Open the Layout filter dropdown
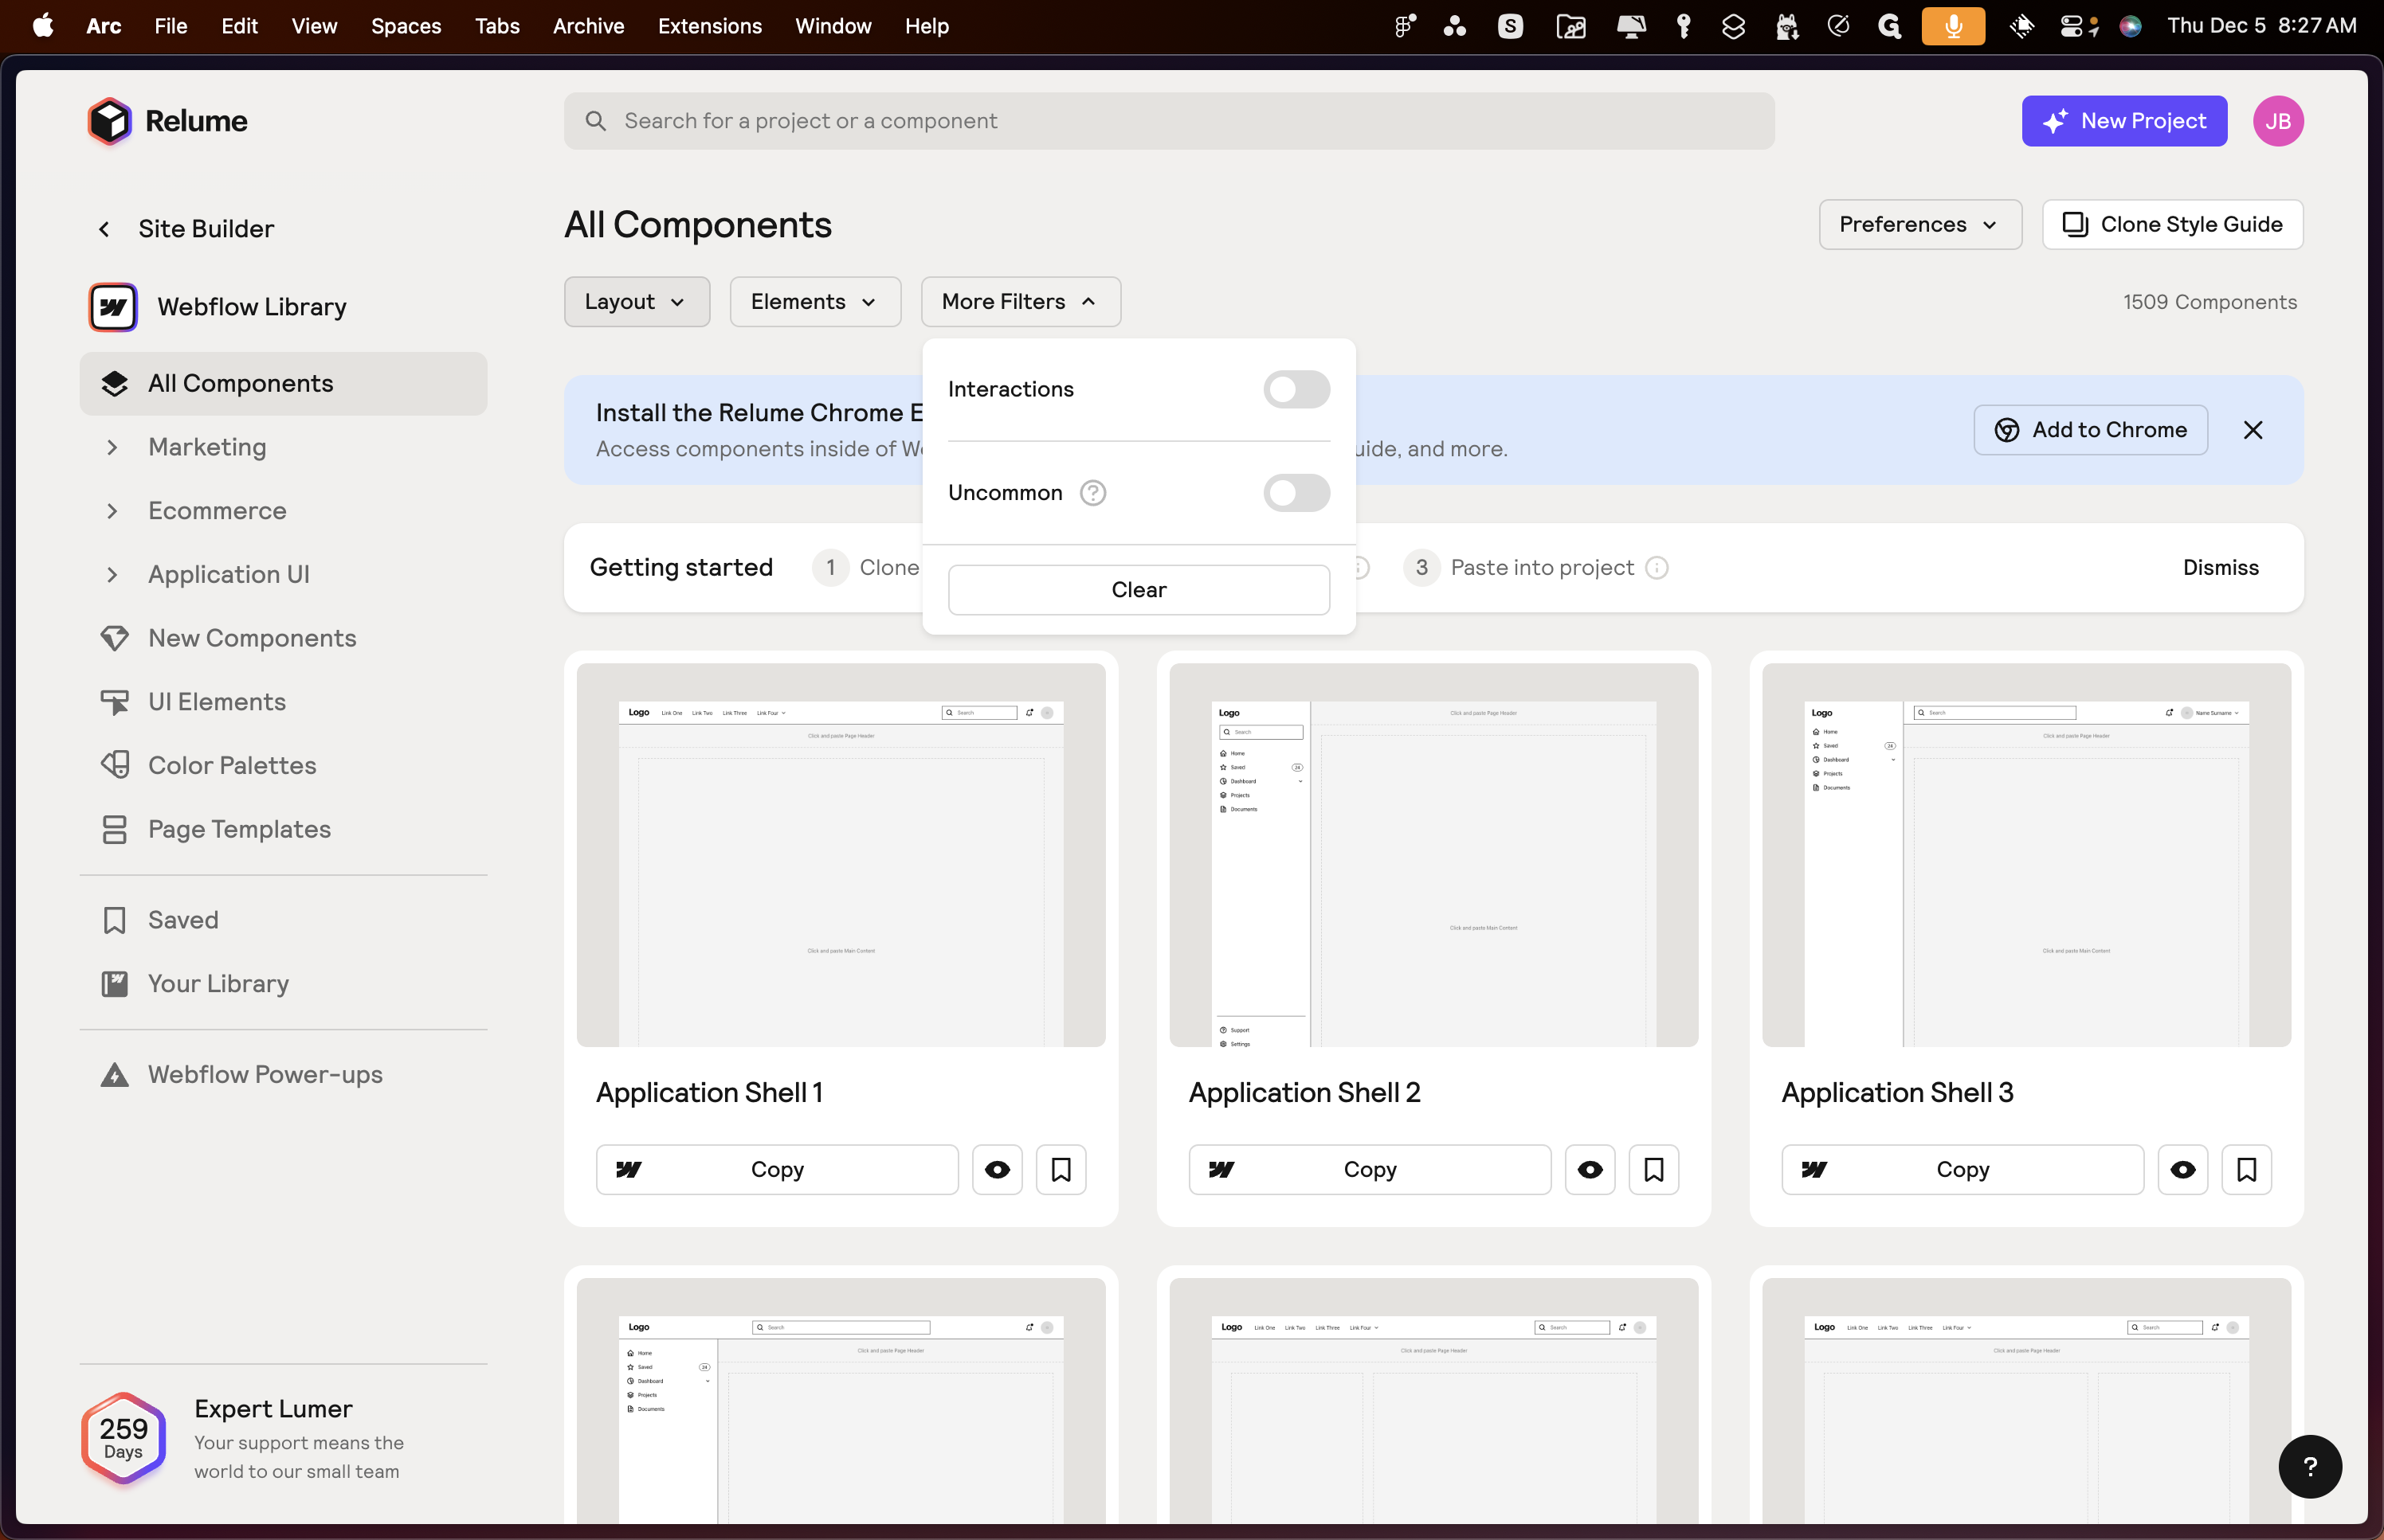The height and width of the screenshot is (1540, 2384). pos(637,302)
